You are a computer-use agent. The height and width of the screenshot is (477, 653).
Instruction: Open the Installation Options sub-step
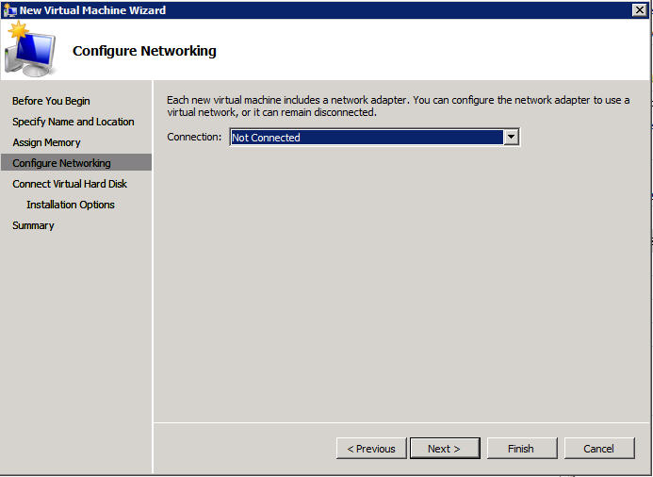click(71, 205)
